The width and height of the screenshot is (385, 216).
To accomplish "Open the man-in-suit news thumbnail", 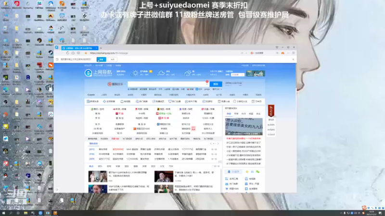I will [164, 176].
